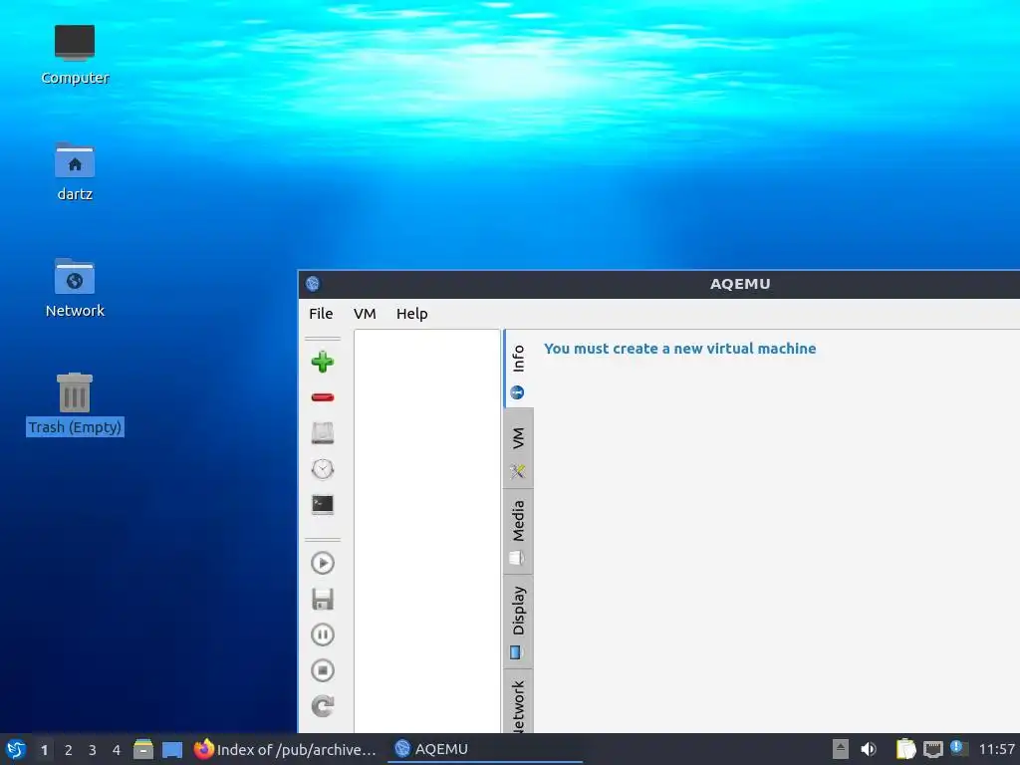Open the VM menu in AQEMU
The image size is (1020, 765).
[365, 314]
